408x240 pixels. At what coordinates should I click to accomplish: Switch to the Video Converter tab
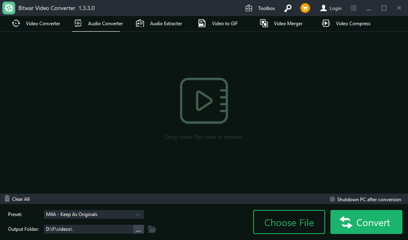(36, 24)
